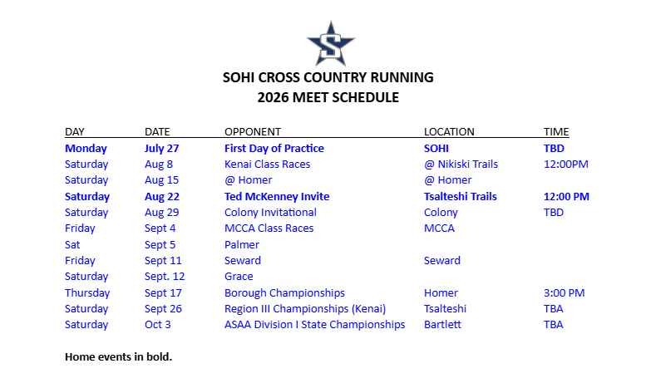Click the Bartlett location
646x388 pixels.
tap(441, 324)
